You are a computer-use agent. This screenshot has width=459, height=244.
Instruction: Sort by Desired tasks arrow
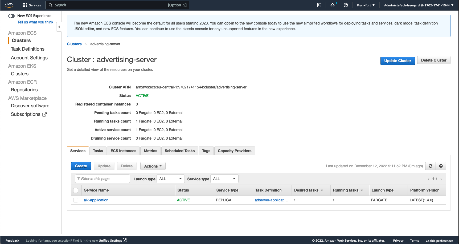(322, 190)
